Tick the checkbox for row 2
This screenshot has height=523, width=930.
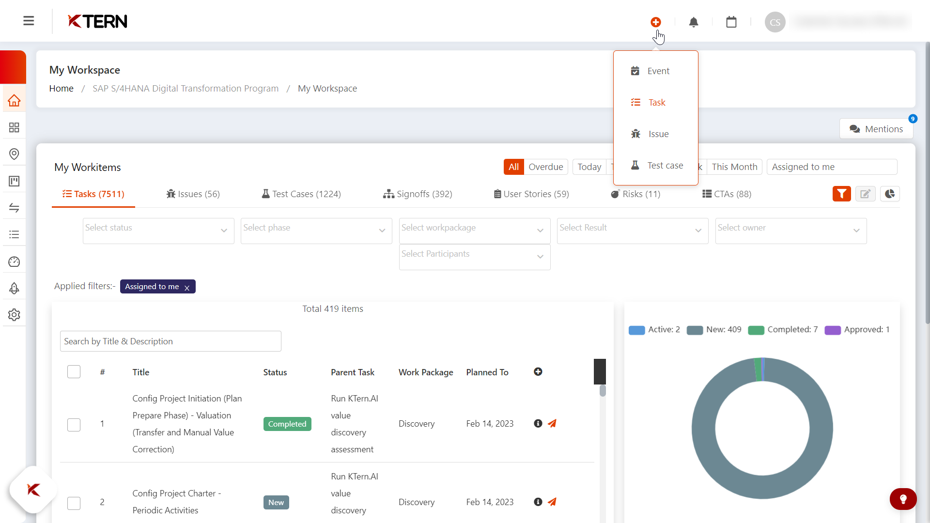74,503
